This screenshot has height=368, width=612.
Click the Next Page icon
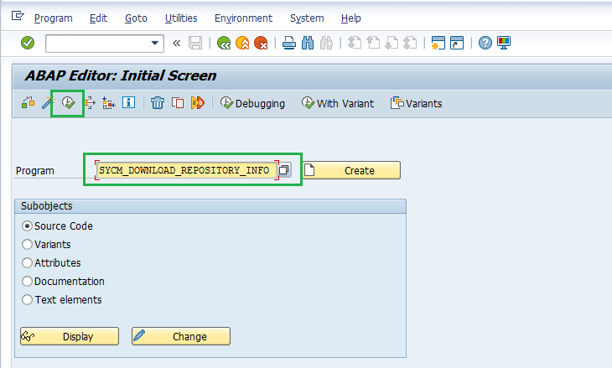[392, 43]
